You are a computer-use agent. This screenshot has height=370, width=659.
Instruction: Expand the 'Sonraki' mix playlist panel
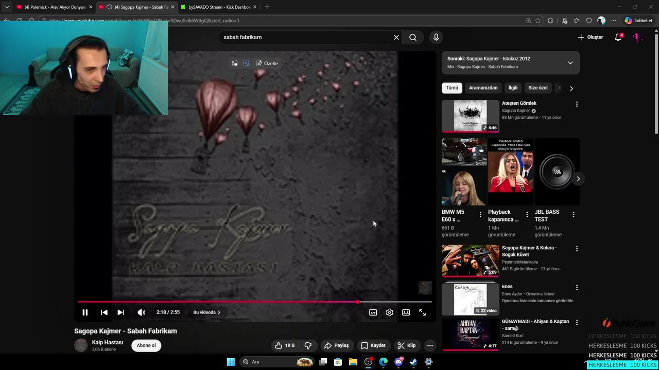570,63
